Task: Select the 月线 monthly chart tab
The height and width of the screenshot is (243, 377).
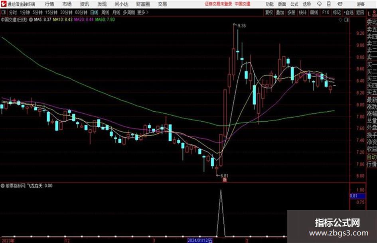Action: pos(116,12)
